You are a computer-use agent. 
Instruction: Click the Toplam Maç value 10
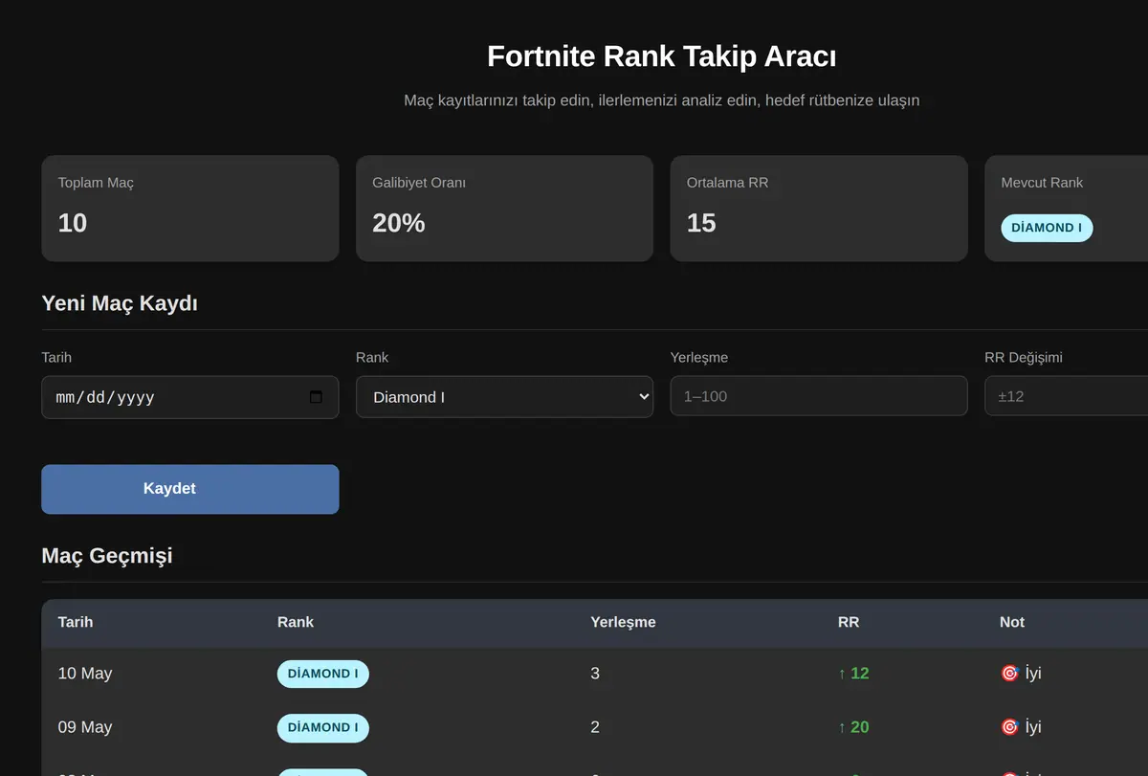click(x=73, y=223)
